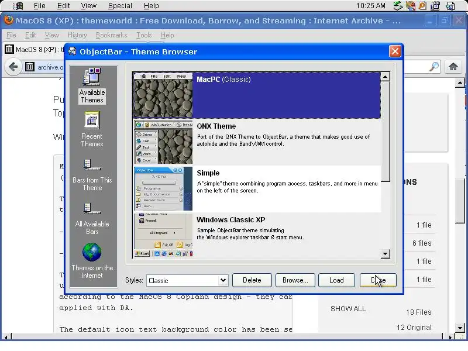Click the Firefox icon in the browser title bar
This screenshot has height=351, width=468.
tap(9, 20)
